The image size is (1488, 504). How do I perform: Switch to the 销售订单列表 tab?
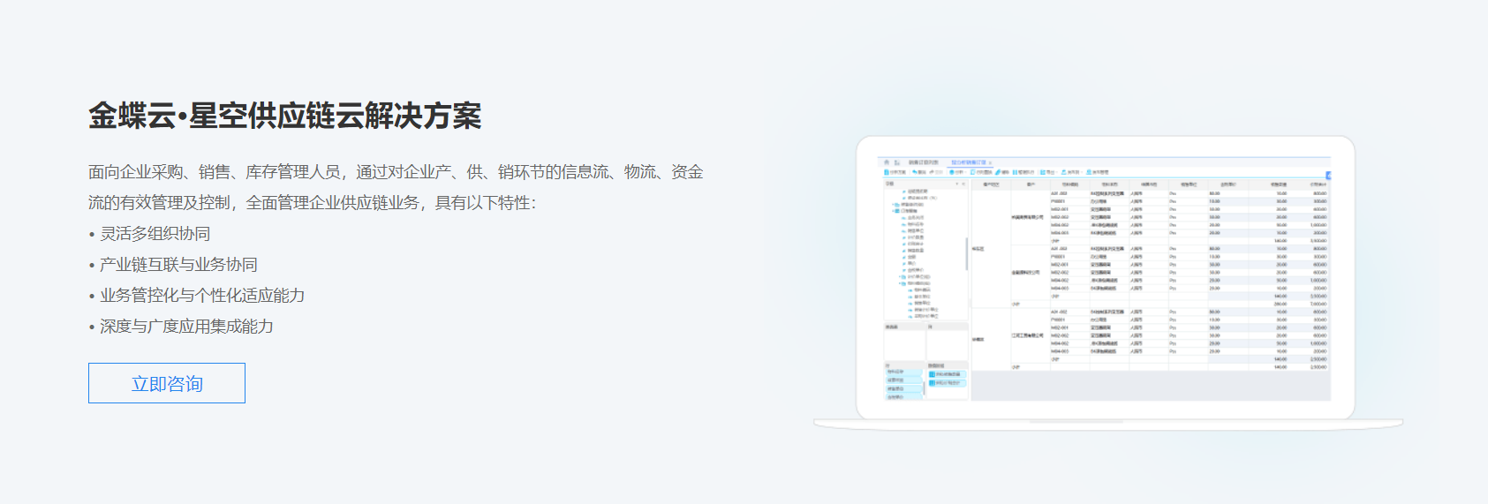click(x=923, y=162)
